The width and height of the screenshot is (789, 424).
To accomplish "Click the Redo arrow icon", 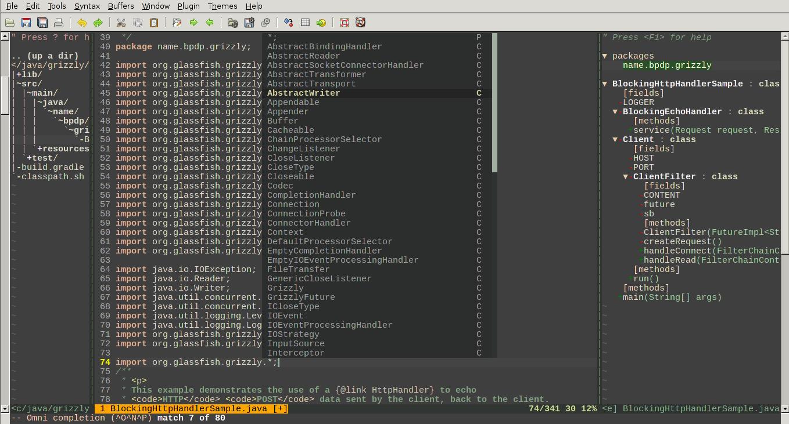I will (x=98, y=23).
